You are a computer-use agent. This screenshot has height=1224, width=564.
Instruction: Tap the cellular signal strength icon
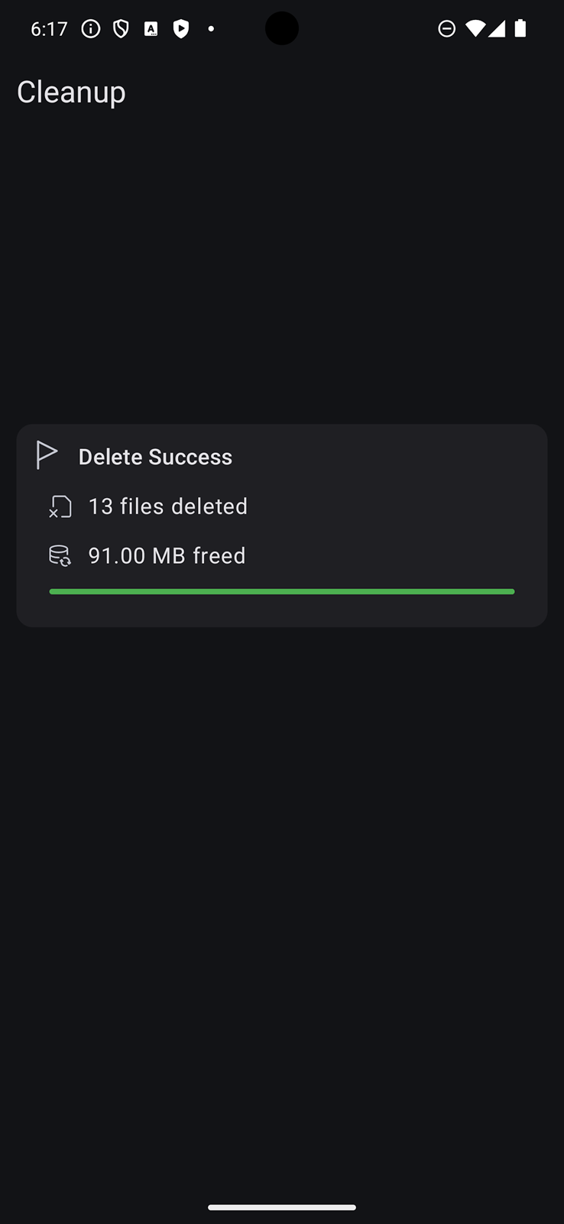497,29
